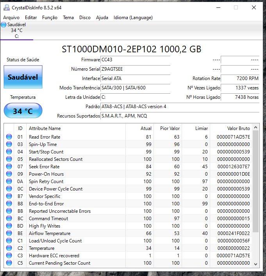Click raw value 000000001D0E of Power-On Hours
Viewport: 266px width, 276px height.
pyautogui.click(x=233, y=174)
